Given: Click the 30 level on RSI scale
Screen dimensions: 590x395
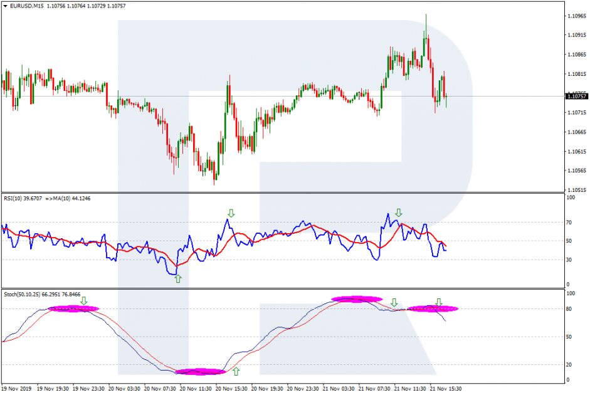Looking at the screenshot, I should (569, 260).
